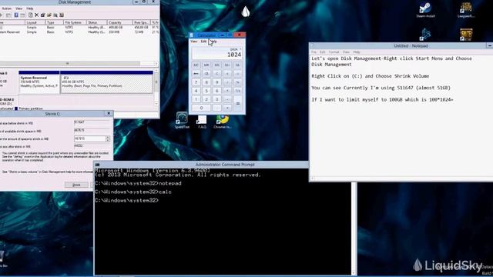493x277 pixels.
Task: Open the SpeedTest desktop shortcut
Action: (182, 120)
